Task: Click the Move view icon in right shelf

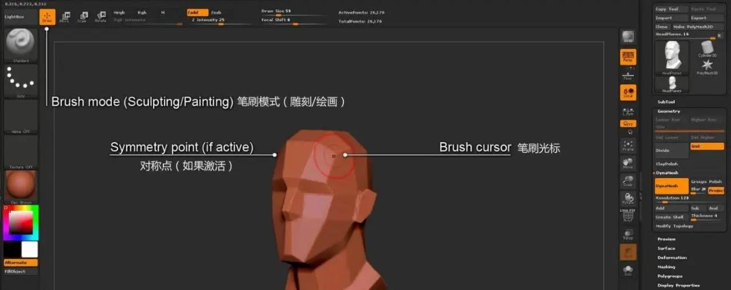Action: [628, 163]
